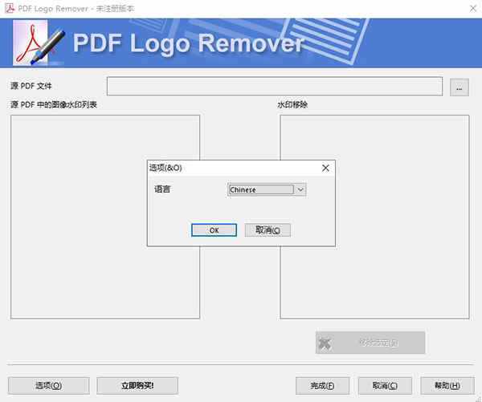Image resolution: width=482 pixels, height=402 pixels.
Task: Click the disabled remove watermark button
Action: coord(370,343)
